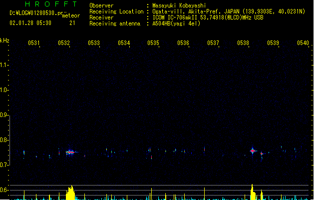Viewport: 314px width, 200px height.
Task: Click the yellow intensity peak below 0538
Action: pos(253,192)
